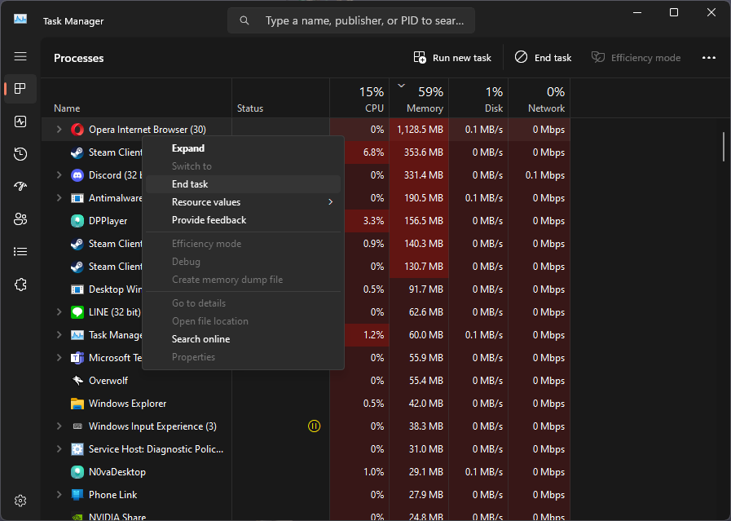
Task: Select Provide feedback in the context menu
Action: tap(243, 220)
